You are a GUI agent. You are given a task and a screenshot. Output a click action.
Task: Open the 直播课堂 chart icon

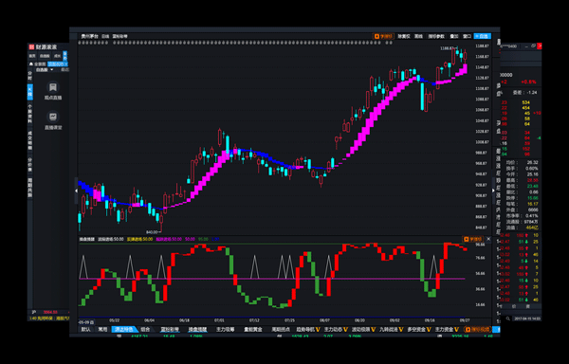point(53,117)
